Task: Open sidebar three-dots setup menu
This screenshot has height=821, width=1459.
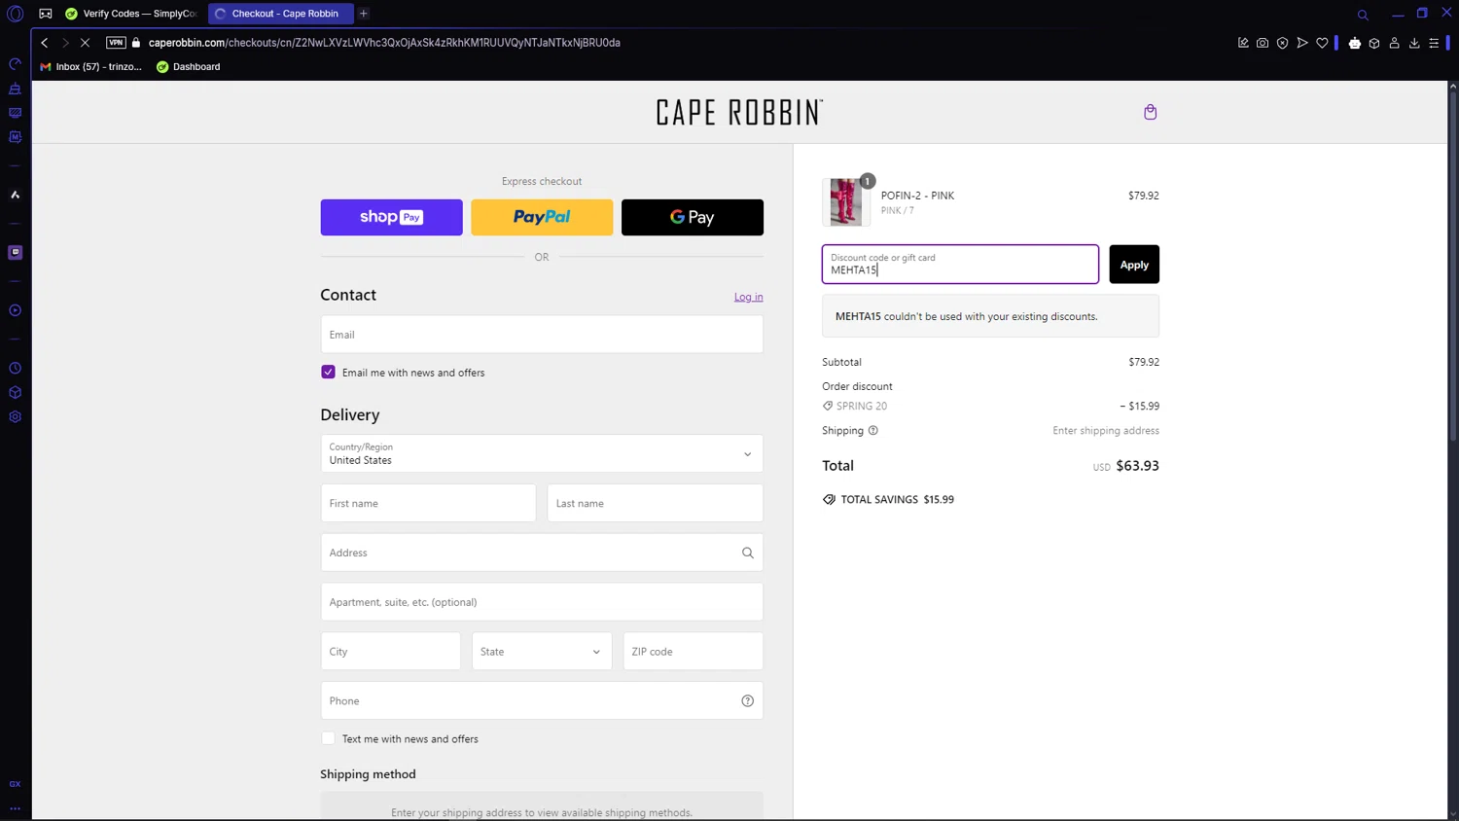Action: tap(15, 808)
